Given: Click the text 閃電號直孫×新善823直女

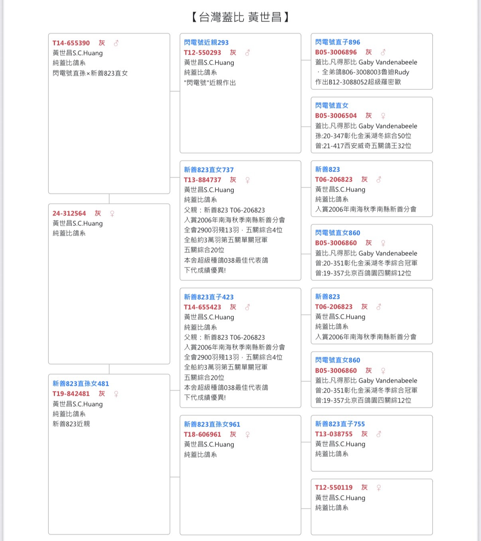Looking at the screenshot, I should click(90, 73).
